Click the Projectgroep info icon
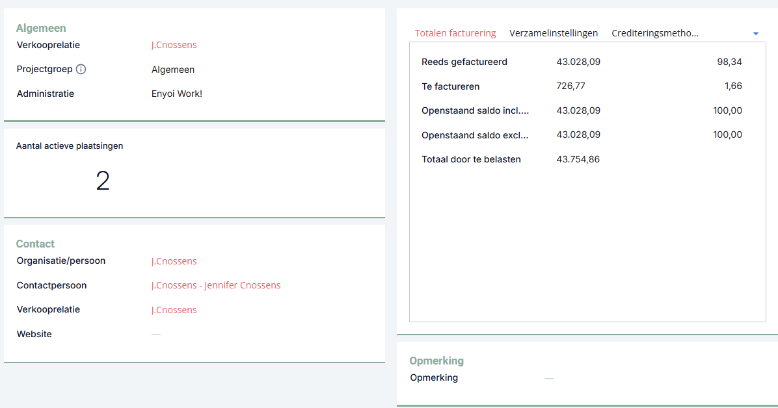778x408 pixels. click(81, 70)
